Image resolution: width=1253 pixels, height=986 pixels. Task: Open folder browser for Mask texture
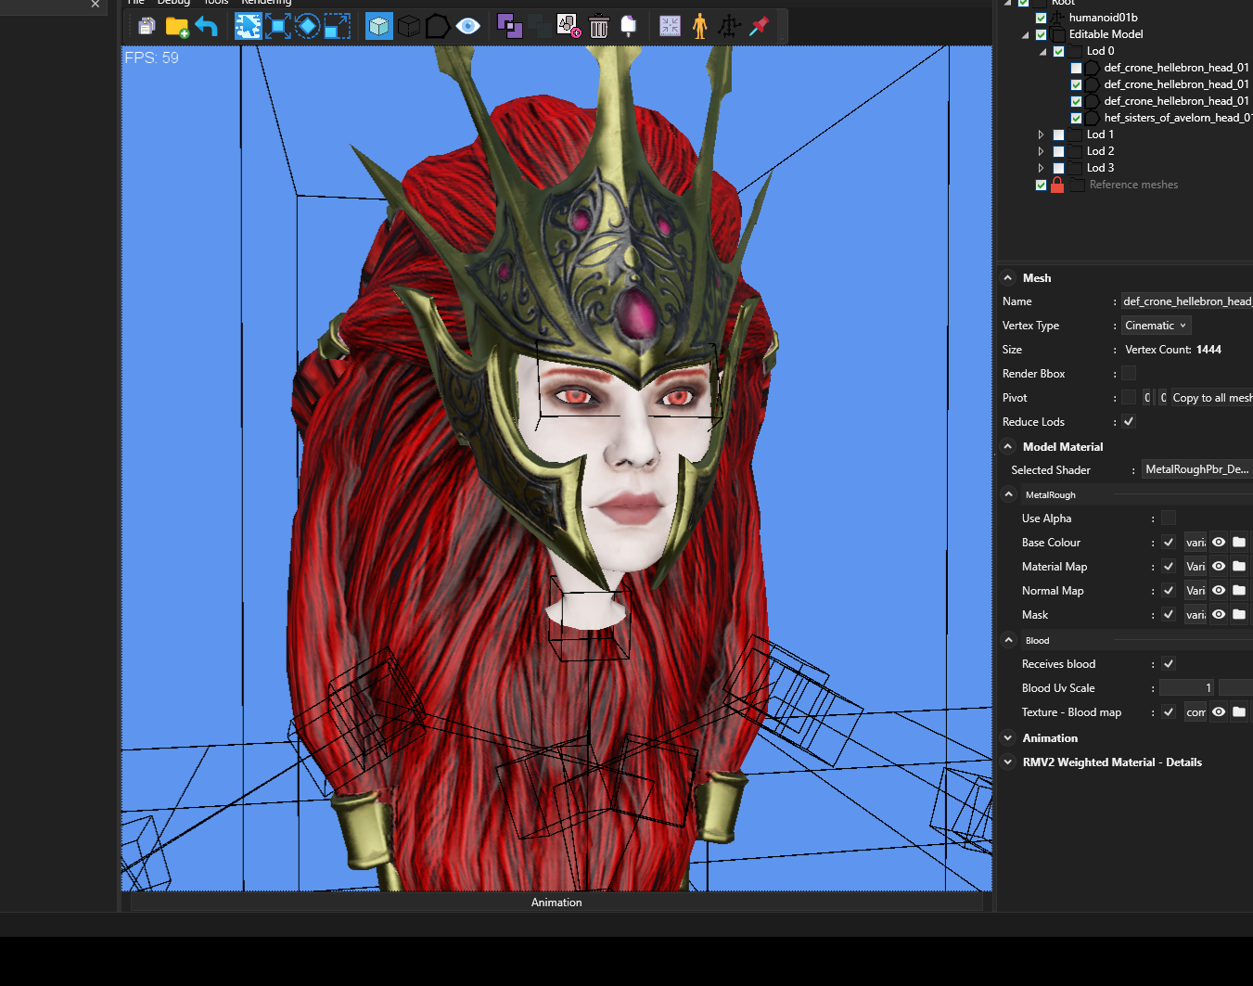[1239, 614]
